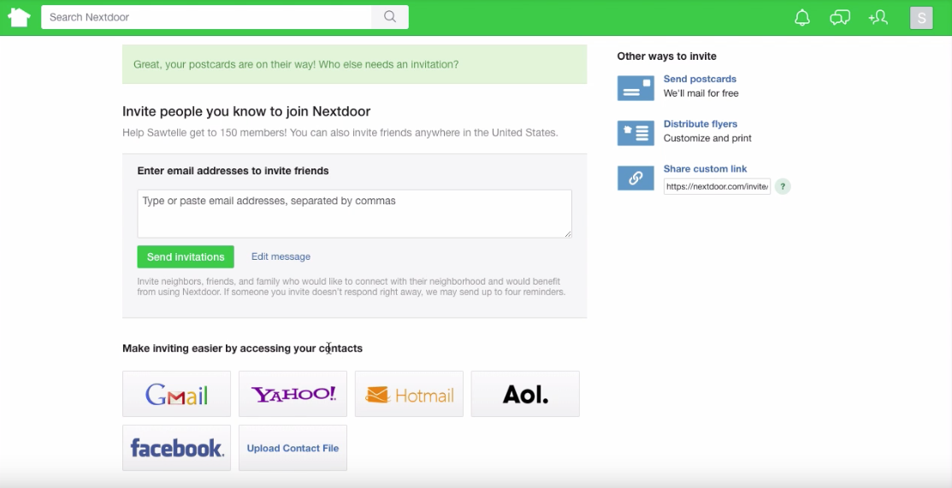Click 'Enter email addresses to invite friends' label

point(234,171)
